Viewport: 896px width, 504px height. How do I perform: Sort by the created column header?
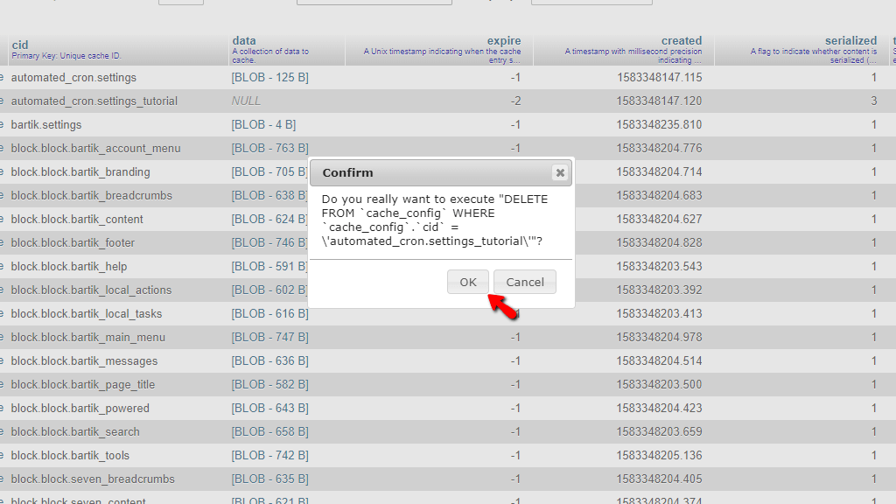pyautogui.click(x=681, y=40)
